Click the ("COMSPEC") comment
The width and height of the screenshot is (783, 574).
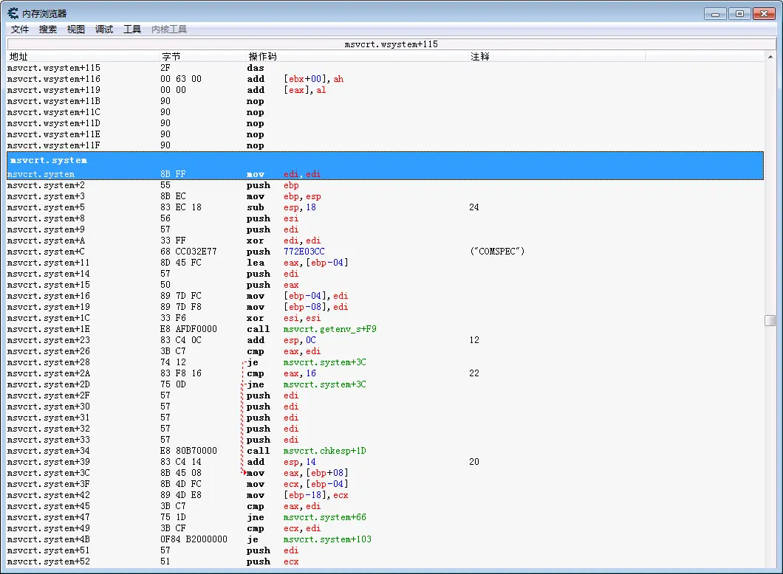click(497, 252)
